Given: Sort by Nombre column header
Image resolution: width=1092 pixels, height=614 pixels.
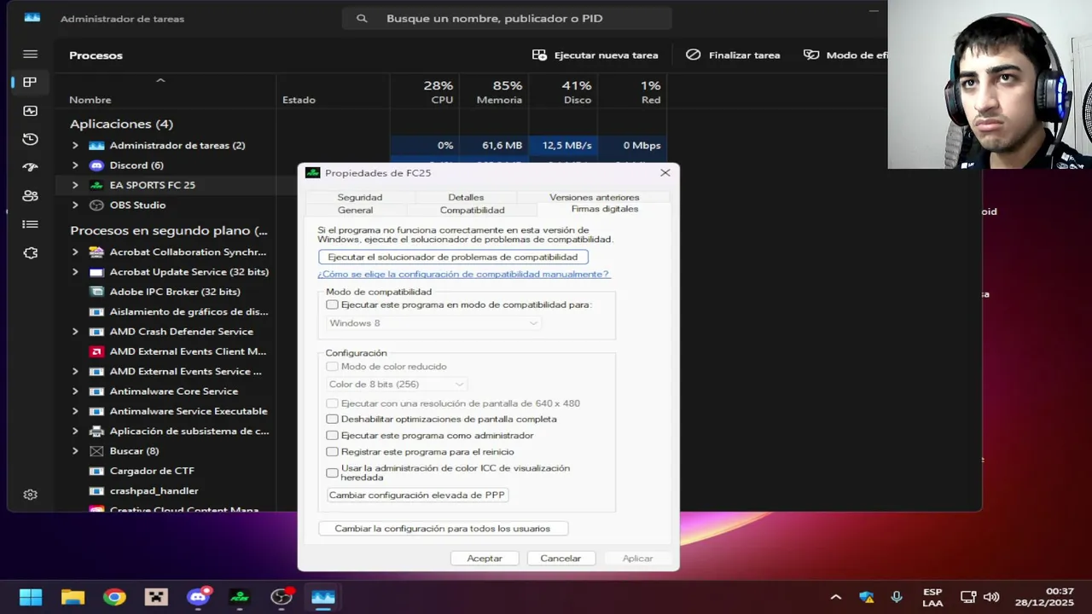Looking at the screenshot, I should tap(167, 92).
